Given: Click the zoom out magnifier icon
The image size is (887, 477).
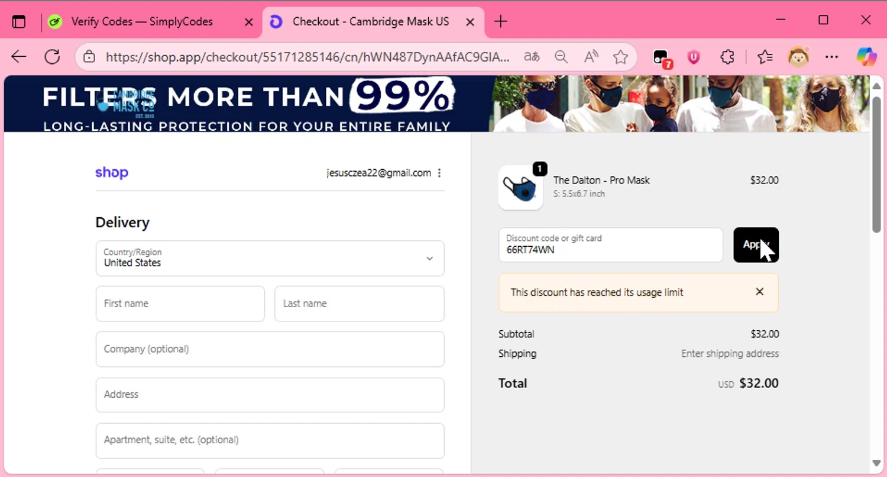Looking at the screenshot, I should click(561, 57).
